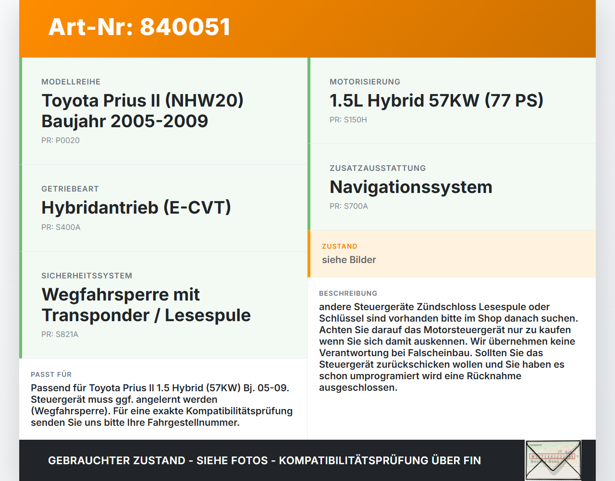Screen dimensions: 615x481
Task: Click the 'Passend für Toyota Prius II' compatibility paragraph
Action: coord(162,405)
